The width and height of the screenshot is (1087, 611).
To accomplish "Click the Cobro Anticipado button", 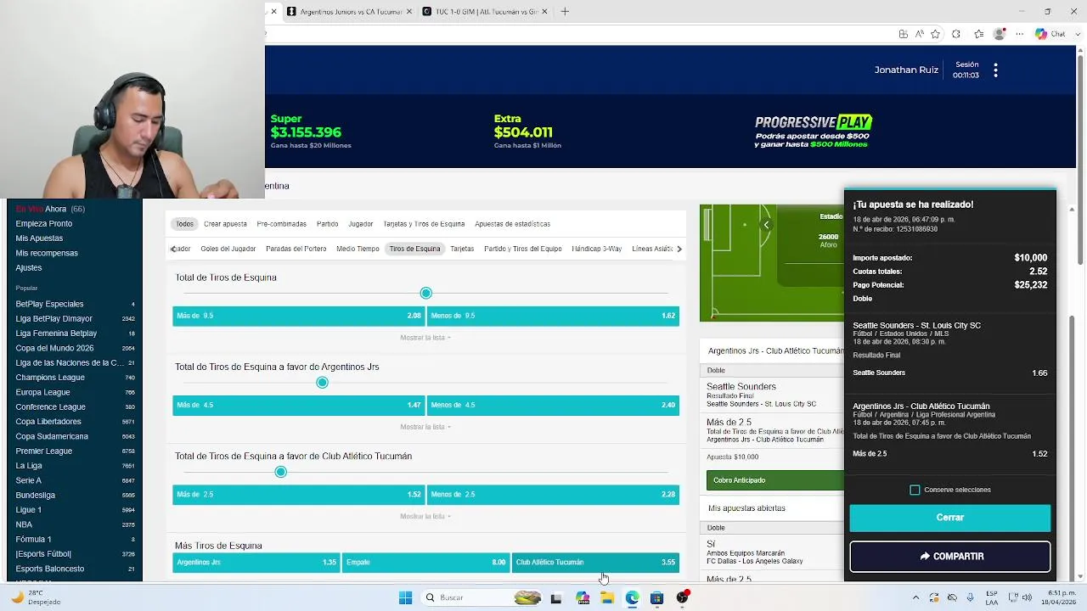I will tap(774, 480).
